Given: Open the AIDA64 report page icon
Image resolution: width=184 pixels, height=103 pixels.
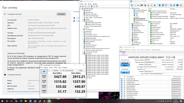Looking at the screenshot, I should [135, 5].
